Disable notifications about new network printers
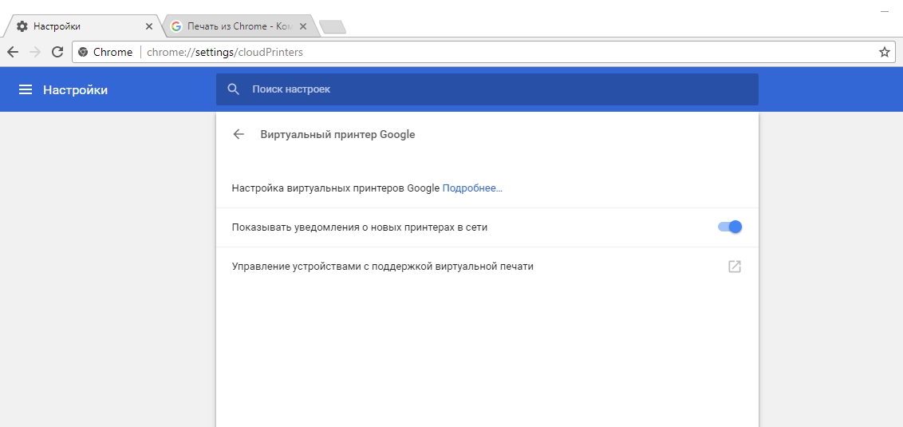 click(730, 227)
